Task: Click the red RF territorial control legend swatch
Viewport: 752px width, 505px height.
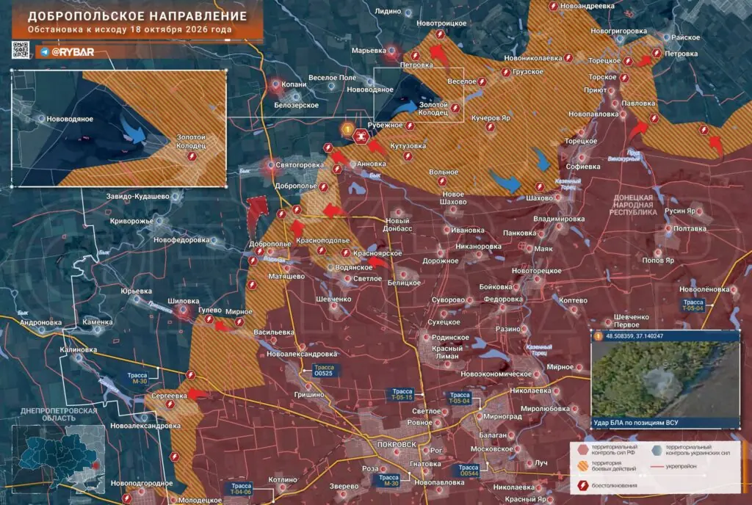Action: coord(583,449)
